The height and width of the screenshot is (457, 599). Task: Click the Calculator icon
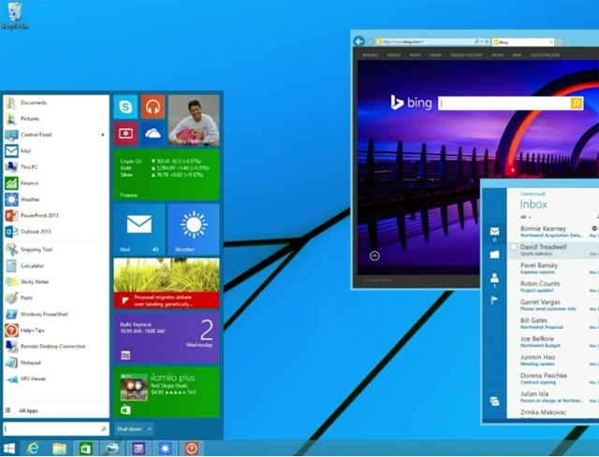tap(11, 266)
